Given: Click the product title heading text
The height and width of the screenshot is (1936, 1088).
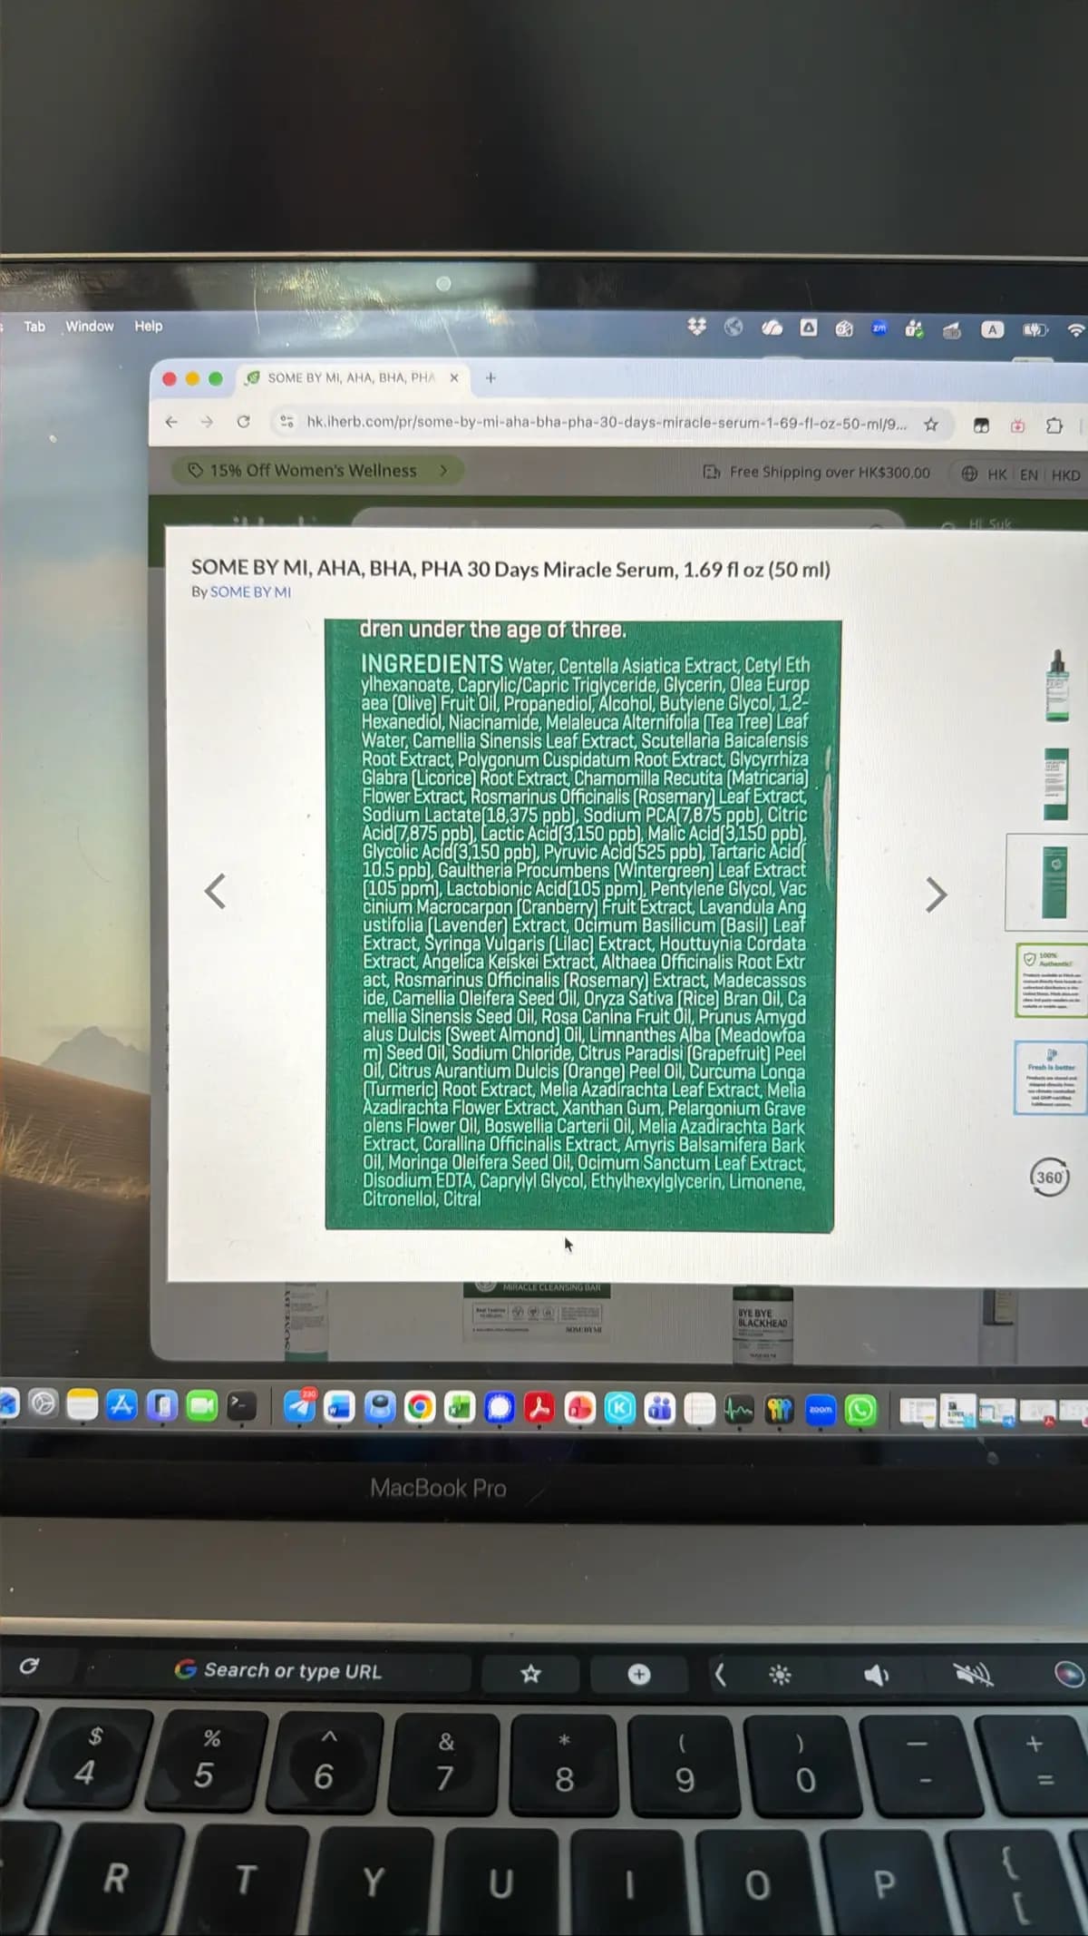Looking at the screenshot, I should [510, 569].
